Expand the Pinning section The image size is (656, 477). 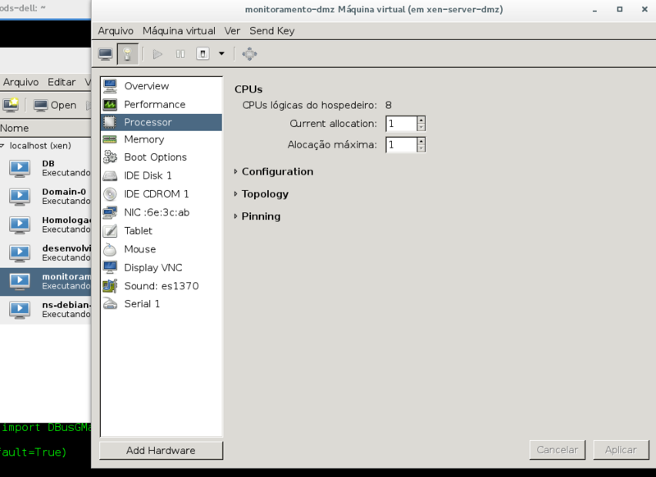[257, 216]
